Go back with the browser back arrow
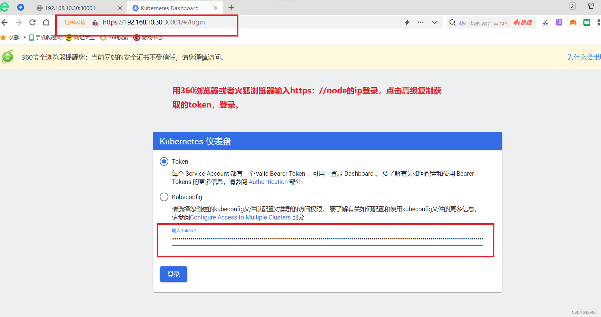This screenshot has height=317, width=601. coord(4,22)
